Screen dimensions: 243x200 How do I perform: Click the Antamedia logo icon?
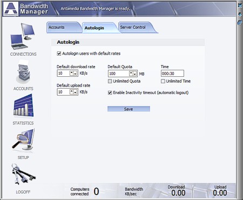[x=11, y=9]
